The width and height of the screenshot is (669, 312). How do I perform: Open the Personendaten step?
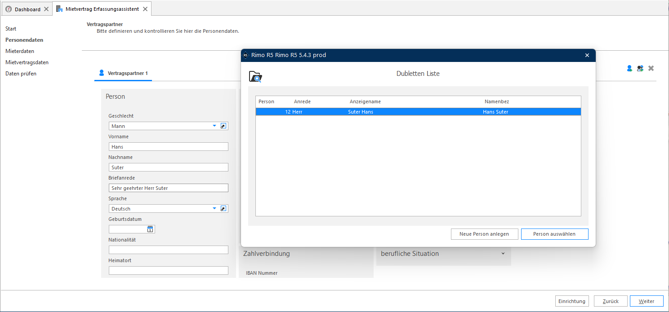coord(24,40)
